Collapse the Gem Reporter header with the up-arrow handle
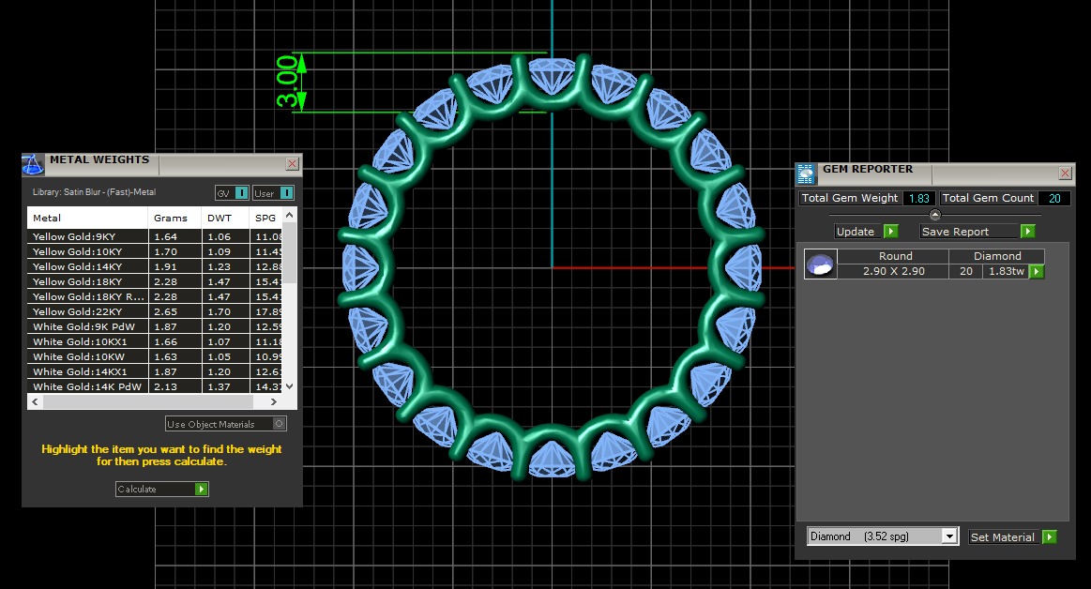Image resolution: width=1091 pixels, height=589 pixels. [x=934, y=215]
